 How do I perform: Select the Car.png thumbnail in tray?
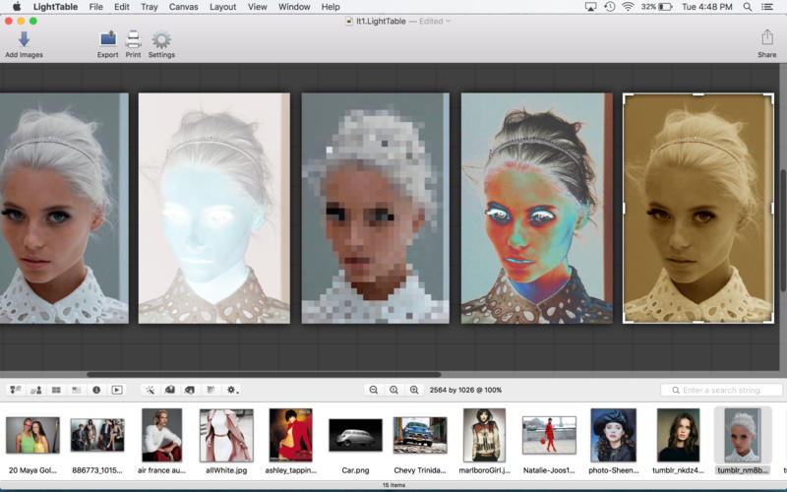[x=355, y=435]
